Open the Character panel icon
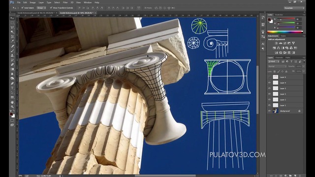Viewport: 315px width, 177px height. pyautogui.click(x=263, y=44)
